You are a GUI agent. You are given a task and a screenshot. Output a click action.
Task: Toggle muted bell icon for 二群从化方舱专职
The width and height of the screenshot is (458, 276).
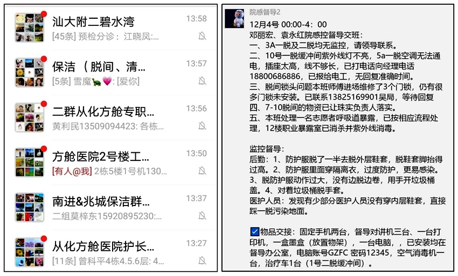click(x=202, y=126)
